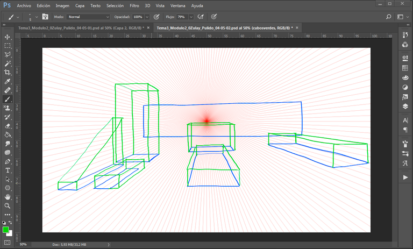413x249 pixels.
Task: Open the Layers panel icon
Action: pos(405,106)
